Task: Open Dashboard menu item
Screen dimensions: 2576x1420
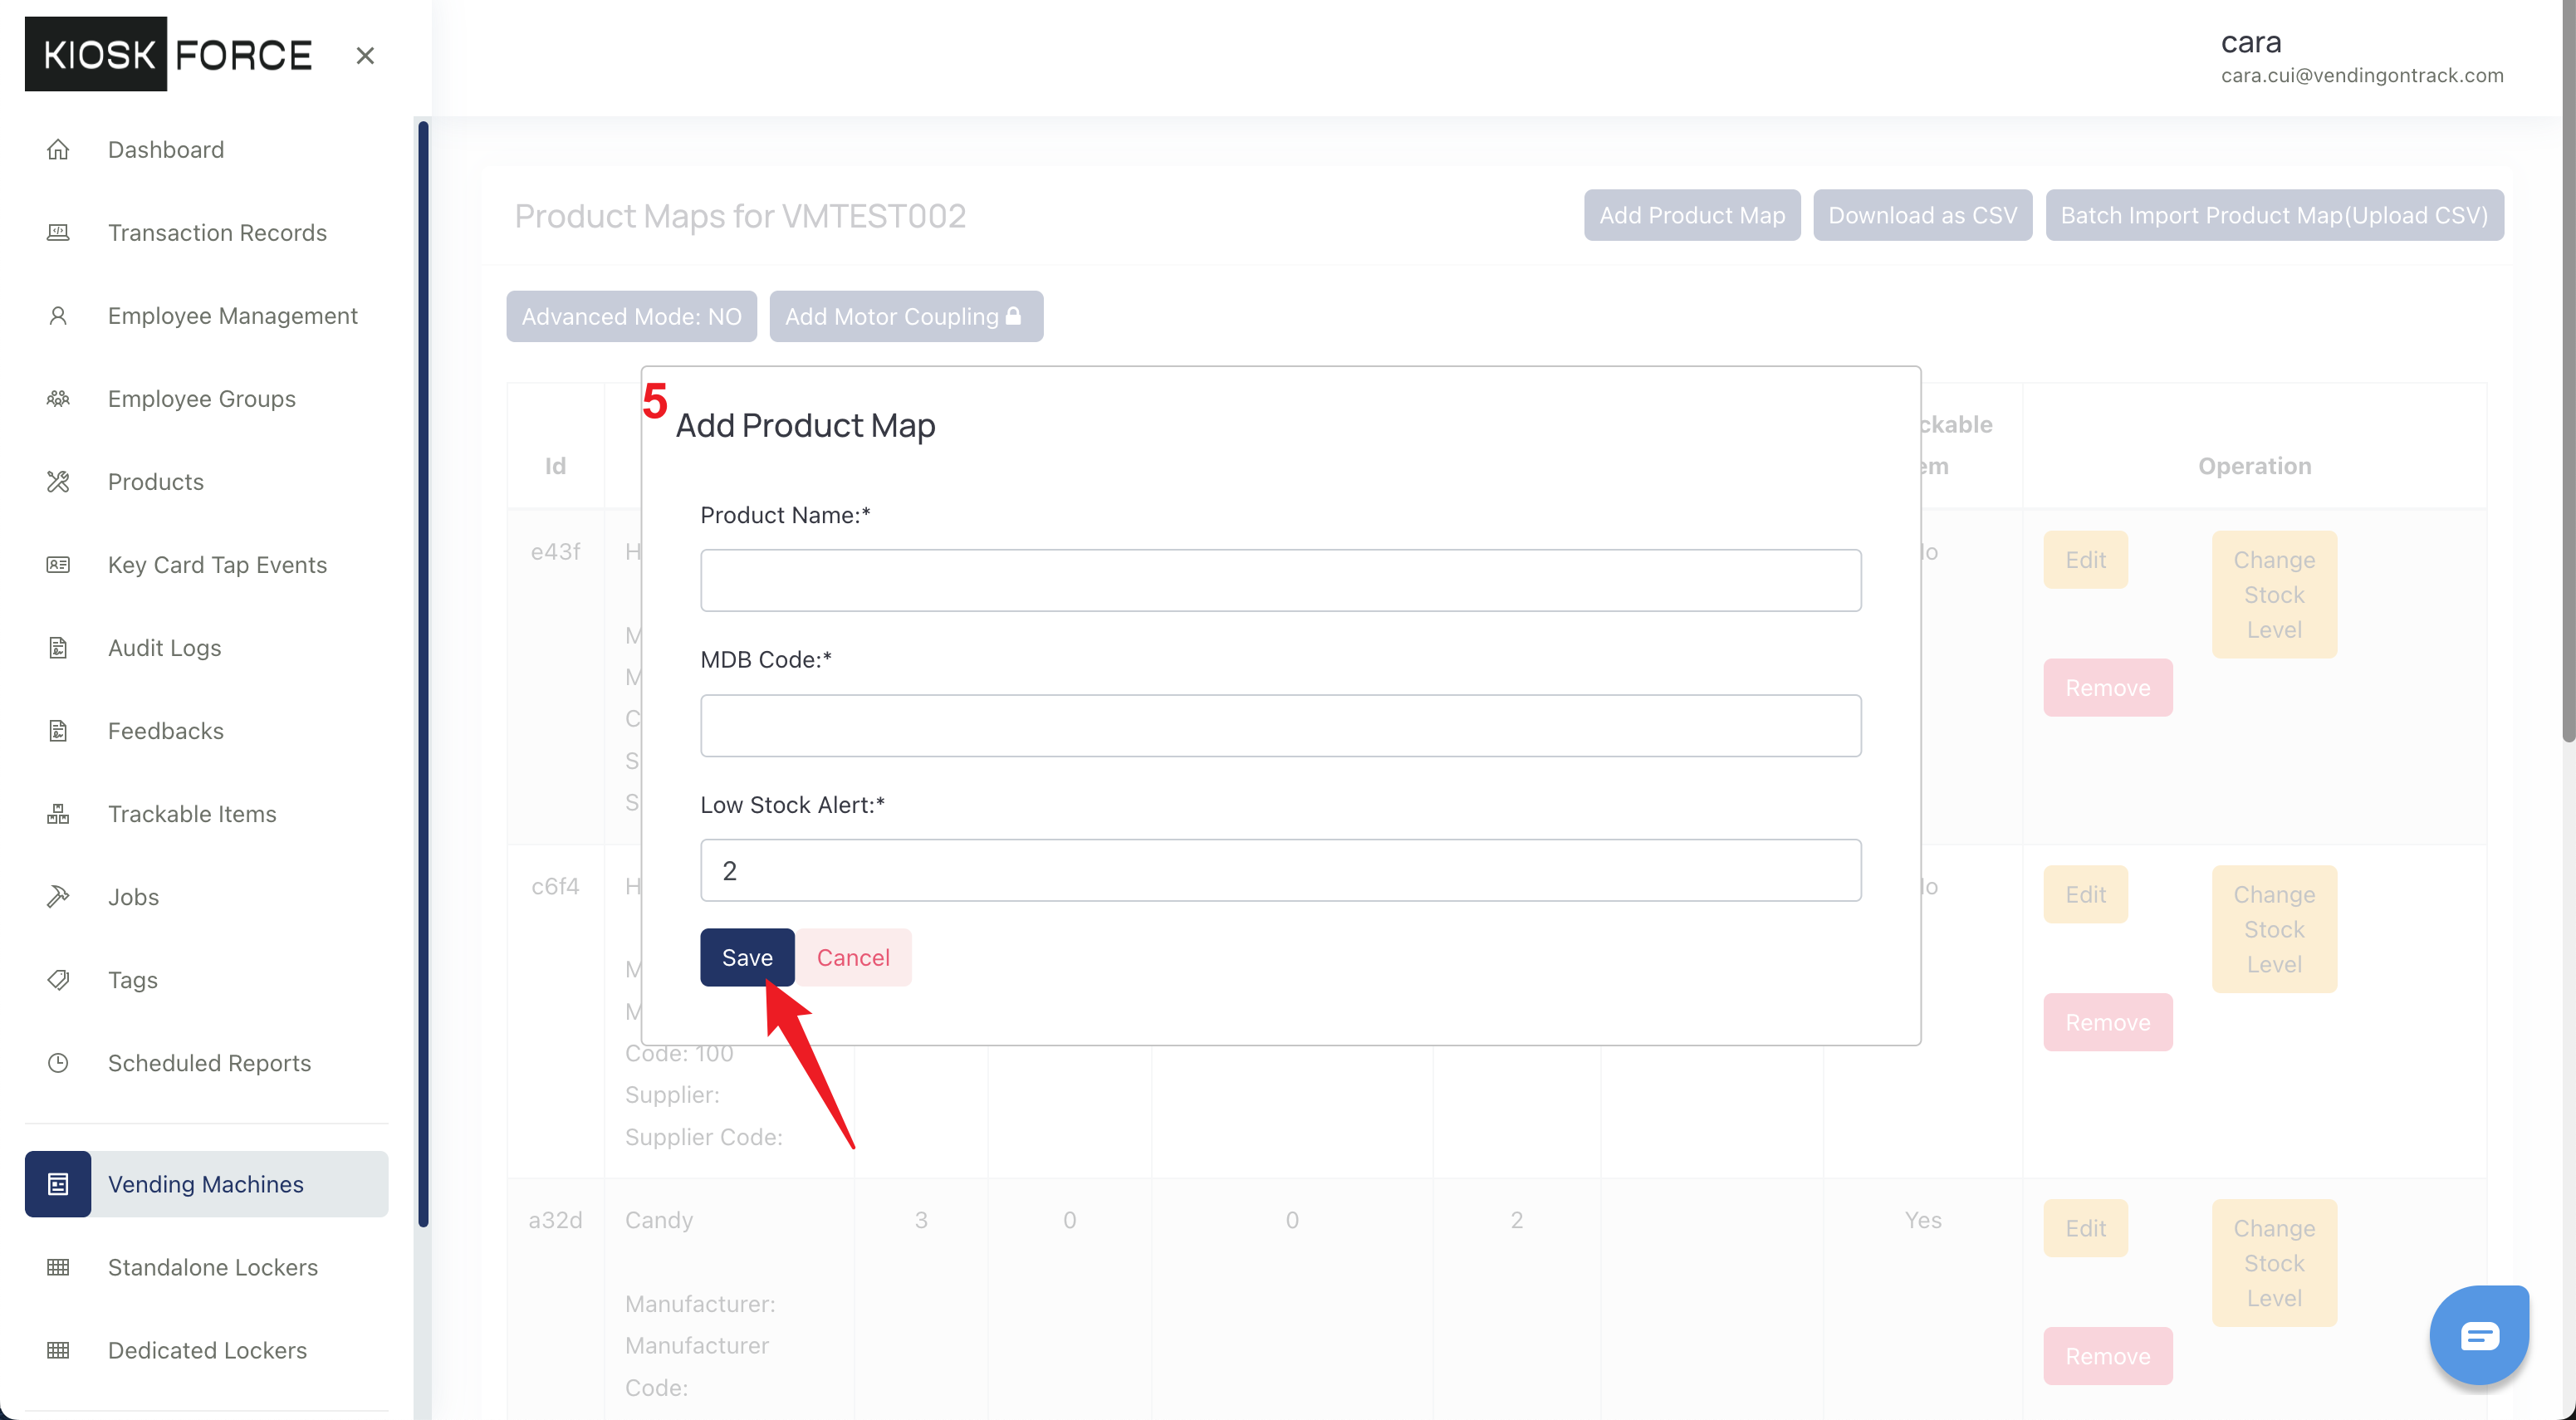Action: tap(206, 149)
